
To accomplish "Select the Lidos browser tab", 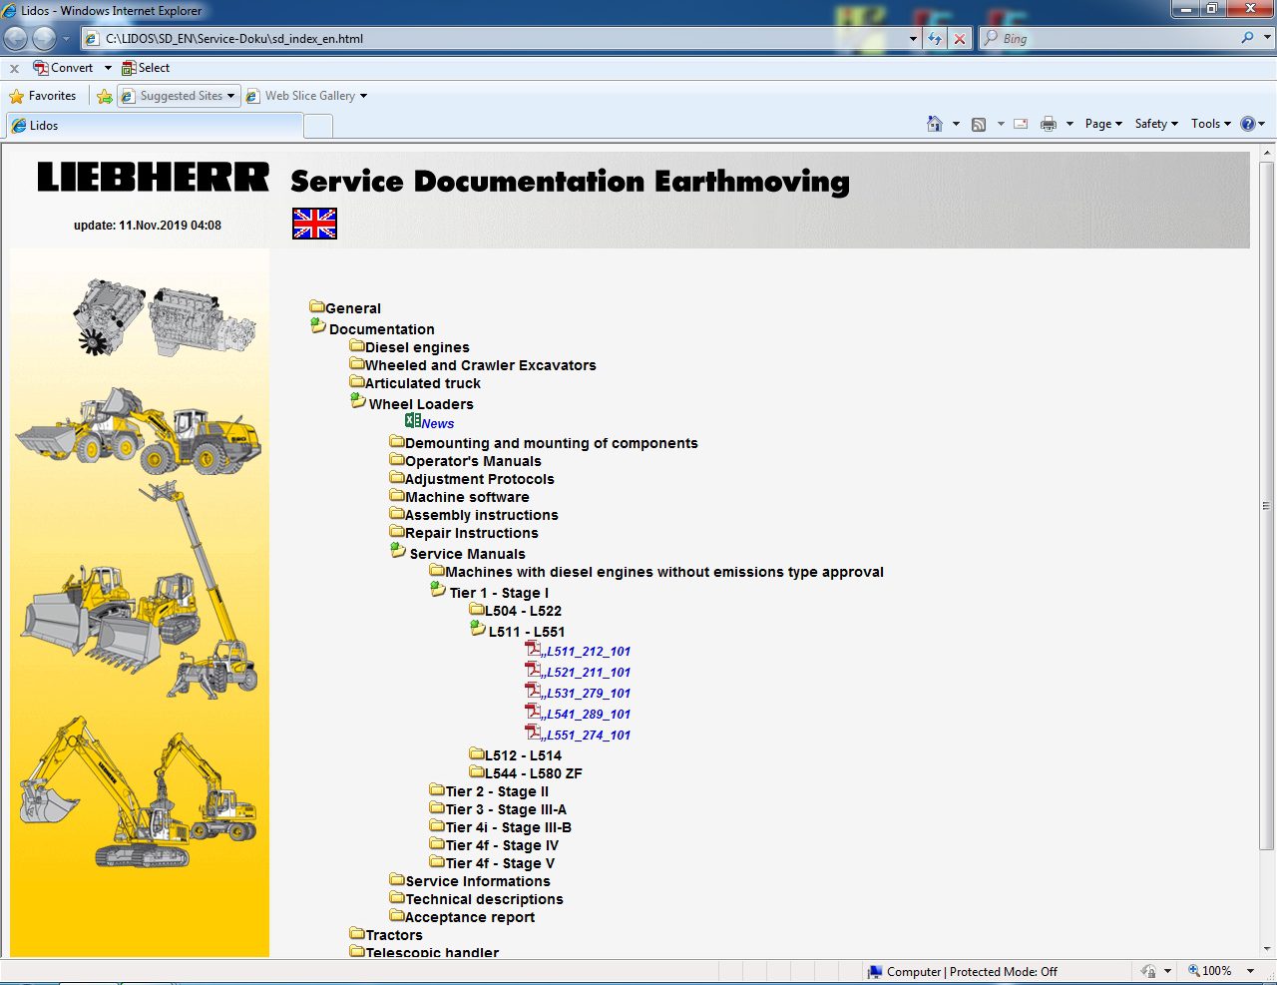I will pyautogui.click(x=154, y=126).
